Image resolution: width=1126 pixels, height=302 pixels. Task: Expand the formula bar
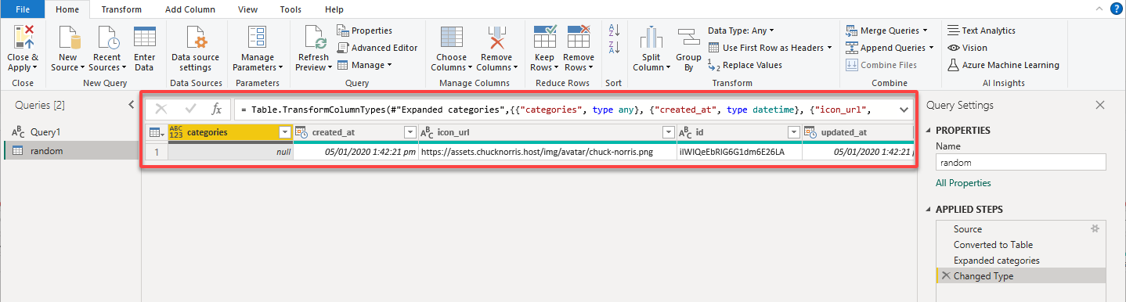904,110
